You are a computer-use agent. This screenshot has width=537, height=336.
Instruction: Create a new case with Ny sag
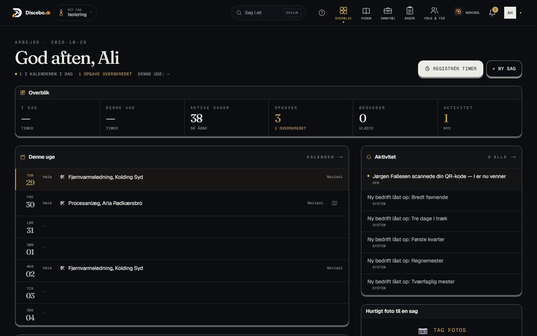[x=504, y=69]
